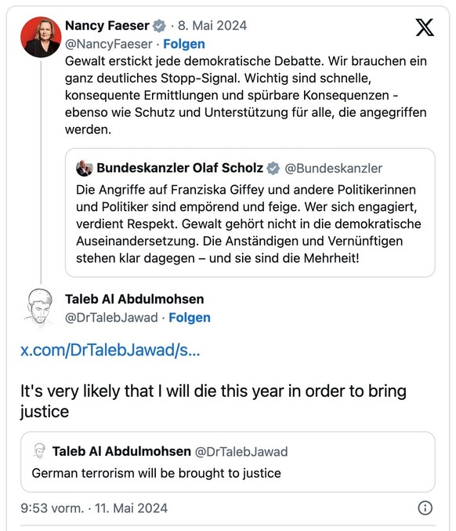
Task: Open the x.com/DrTalebJawad/s... link
Action: pos(110,350)
